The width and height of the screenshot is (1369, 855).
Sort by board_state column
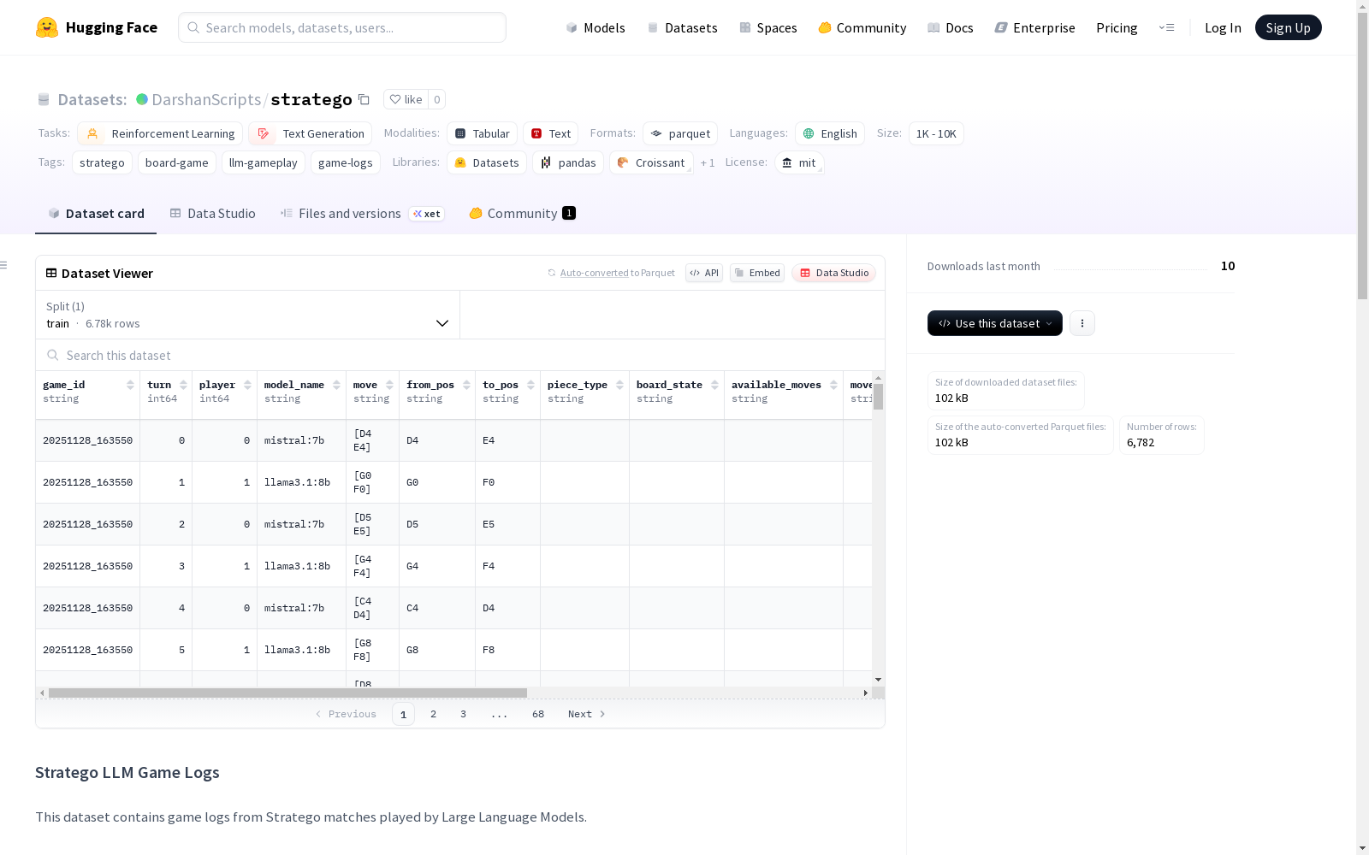tap(715, 385)
